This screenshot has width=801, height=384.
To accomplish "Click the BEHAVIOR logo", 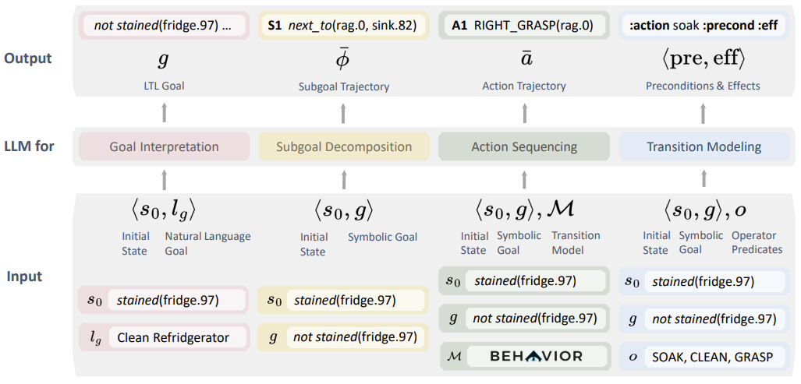I will 536,356.
